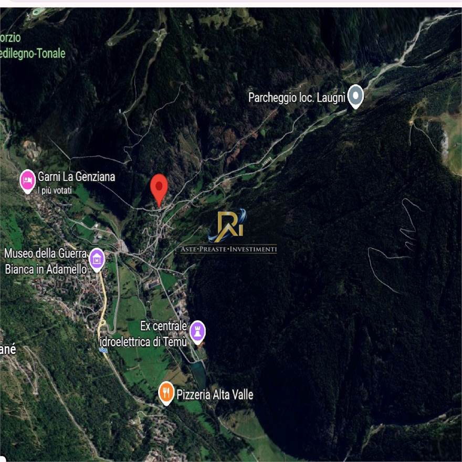Open Museo della Guerra Bianca in Adamello label
462x462 pixels.
[46, 261]
